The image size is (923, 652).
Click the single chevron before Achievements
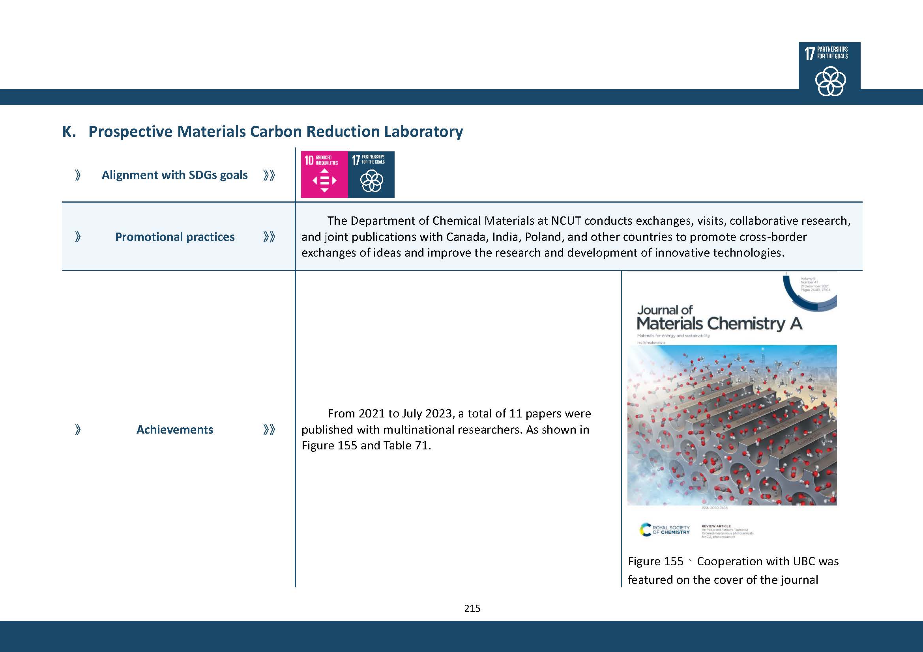(x=78, y=430)
